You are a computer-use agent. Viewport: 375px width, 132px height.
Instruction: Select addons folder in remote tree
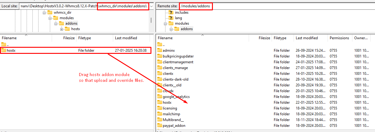tap(187, 29)
